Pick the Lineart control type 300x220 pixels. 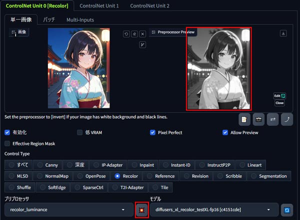point(250,165)
